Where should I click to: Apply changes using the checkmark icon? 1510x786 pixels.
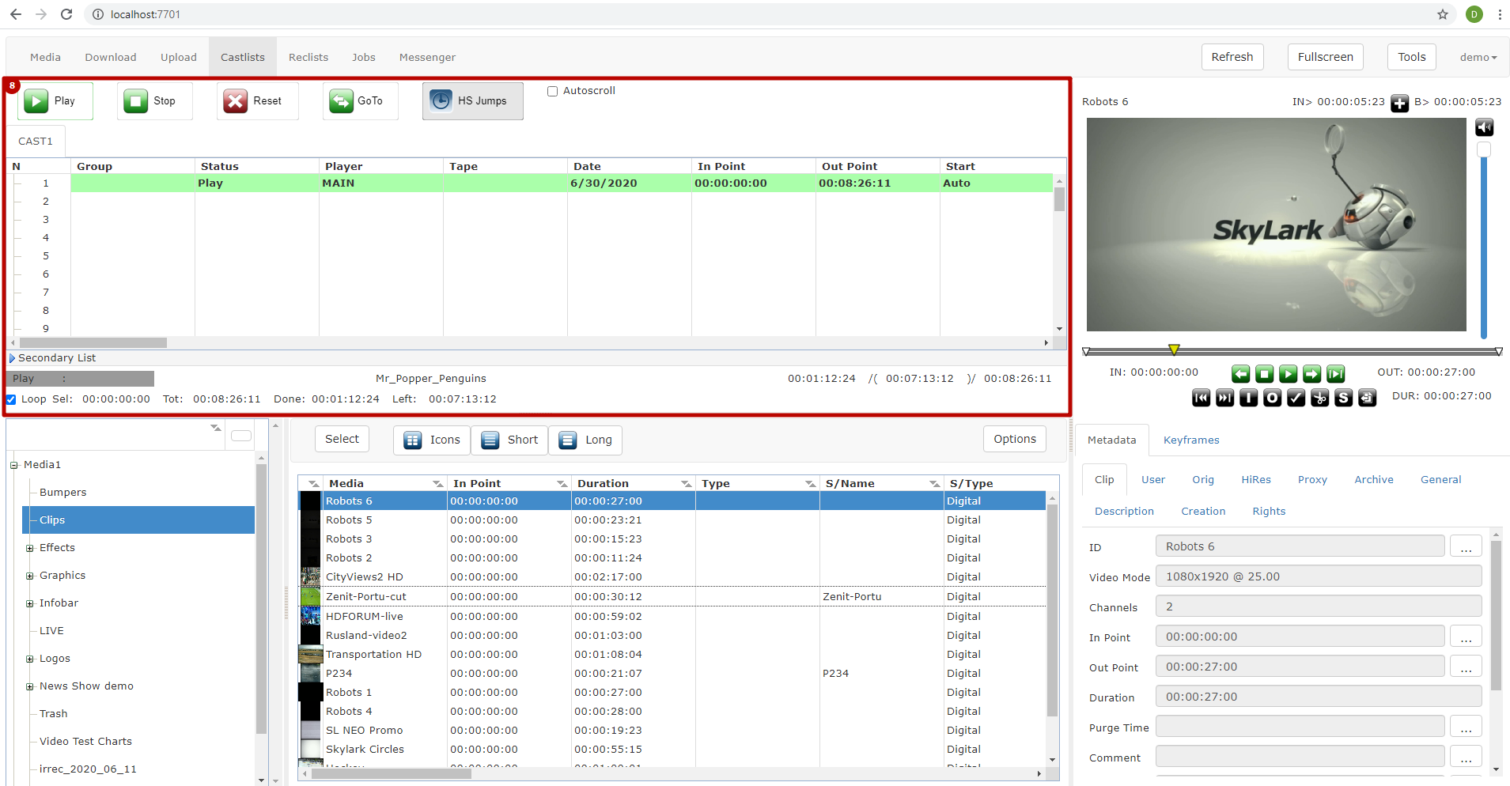coord(1296,398)
